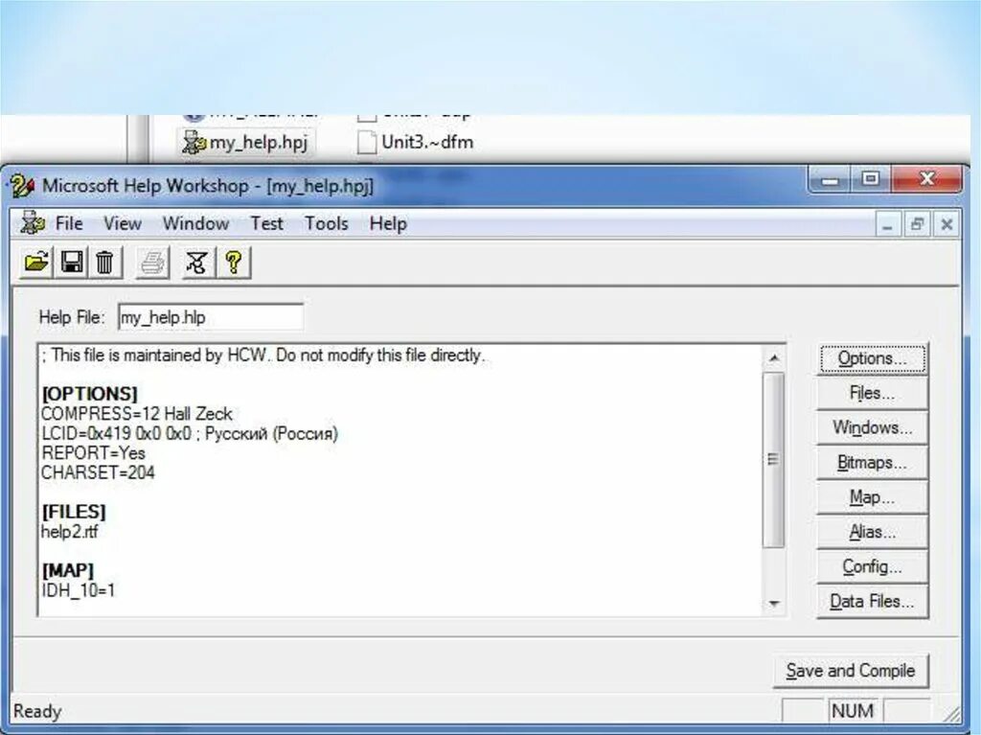Maximize the Microsoft Help Workshop window
This screenshot has height=735, width=981.
pyautogui.click(x=871, y=180)
